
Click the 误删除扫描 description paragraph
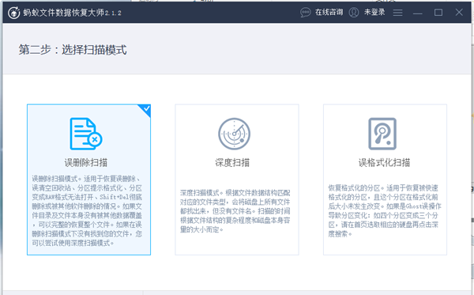pos(87,210)
